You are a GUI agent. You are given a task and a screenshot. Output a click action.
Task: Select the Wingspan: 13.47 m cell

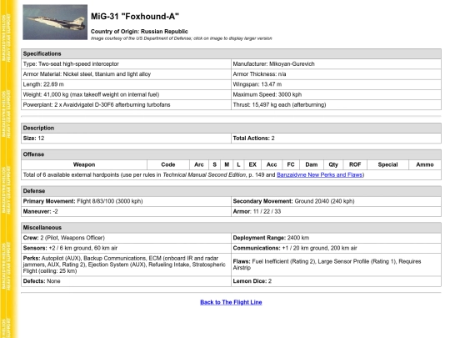[336, 84]
